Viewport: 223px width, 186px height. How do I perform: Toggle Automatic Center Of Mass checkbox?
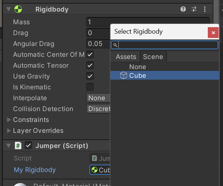pos(90,55)
